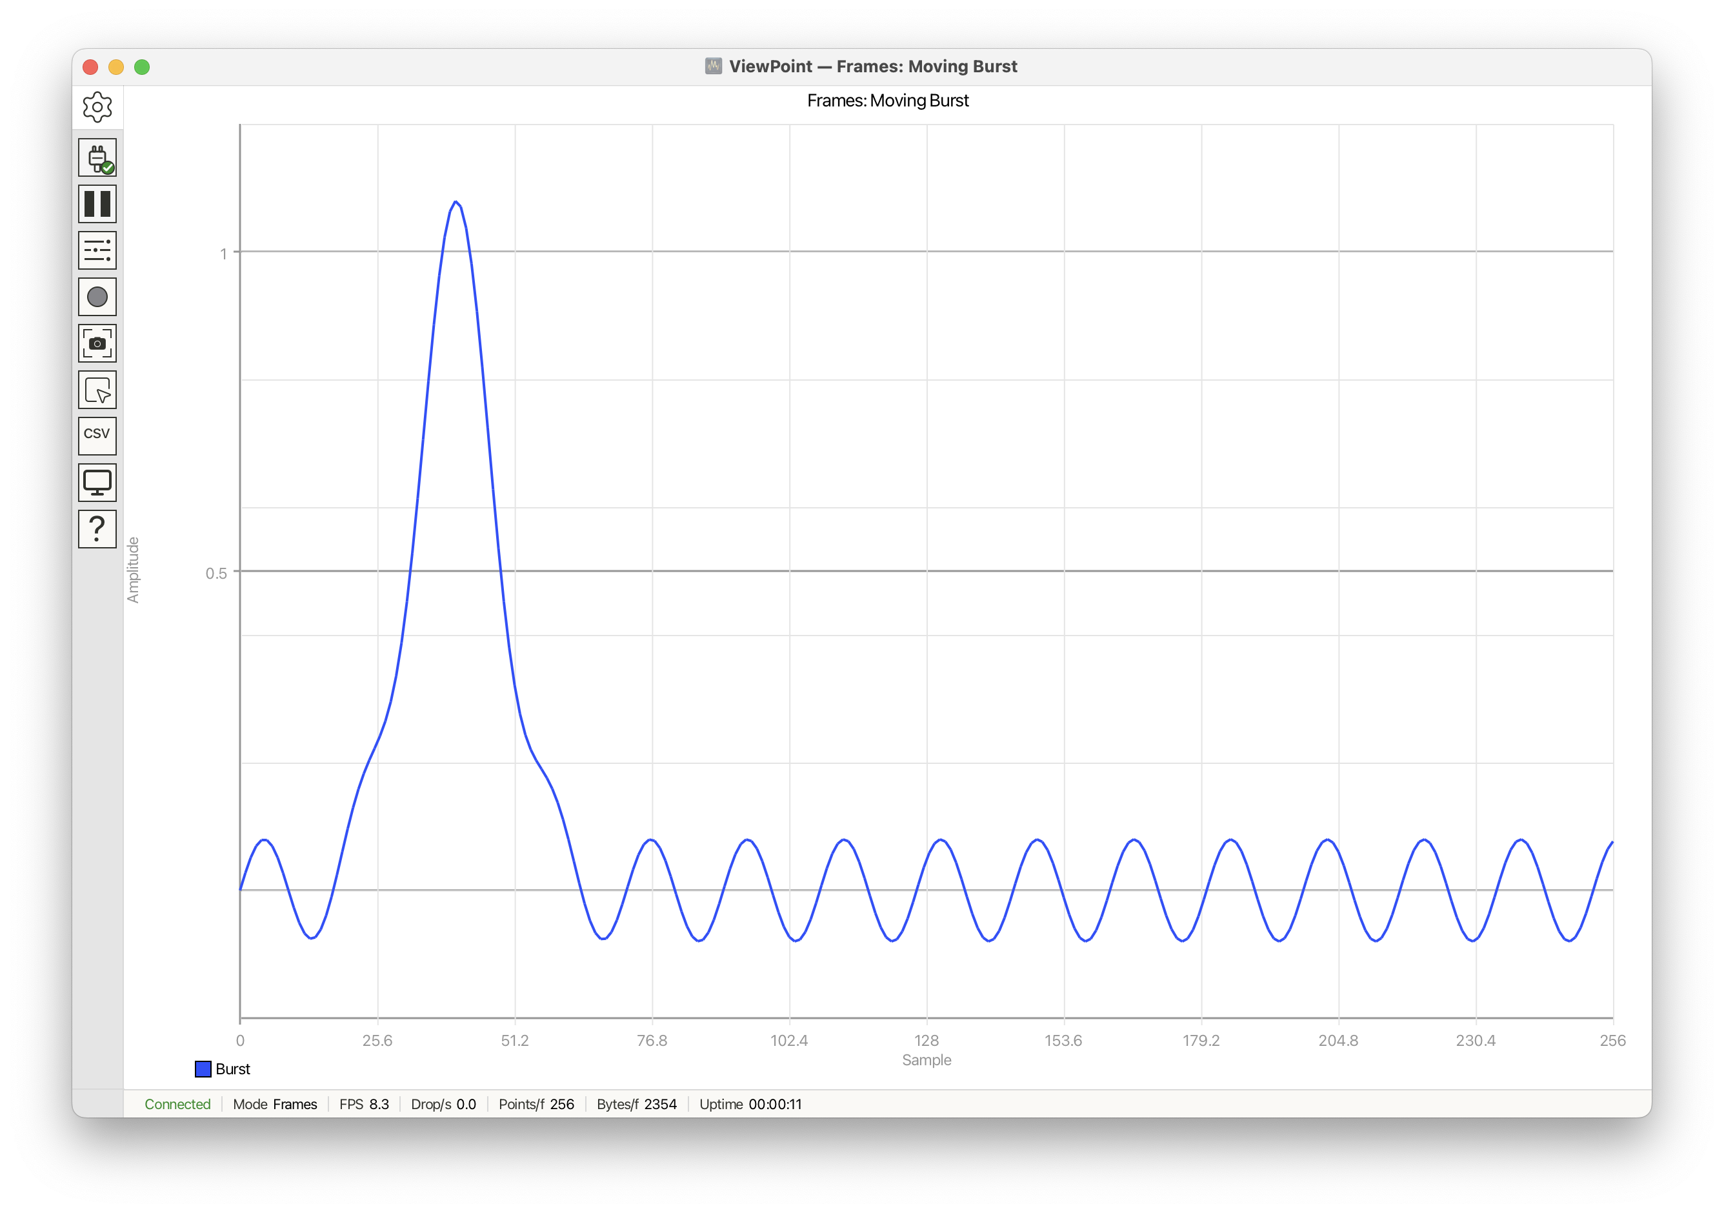Open the sliders adjustment panel icon
The width and height of the screenshot is (1724, 1213).
point(97,250)
